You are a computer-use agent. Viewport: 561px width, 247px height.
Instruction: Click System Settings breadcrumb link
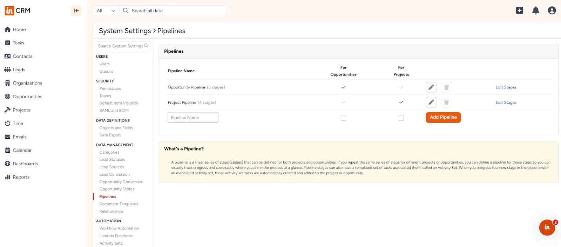[x=125, y=31]
